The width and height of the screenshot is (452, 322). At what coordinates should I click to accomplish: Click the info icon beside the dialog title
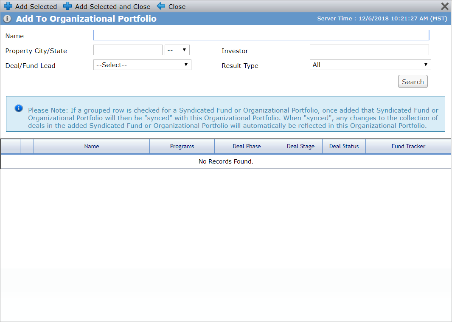click(x=7, y=19)
